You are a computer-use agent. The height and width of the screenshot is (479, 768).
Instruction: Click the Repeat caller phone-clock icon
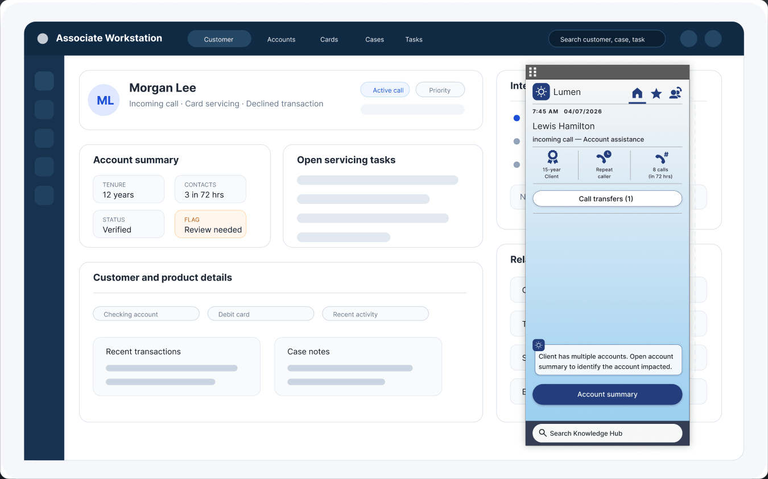point(604,157)
